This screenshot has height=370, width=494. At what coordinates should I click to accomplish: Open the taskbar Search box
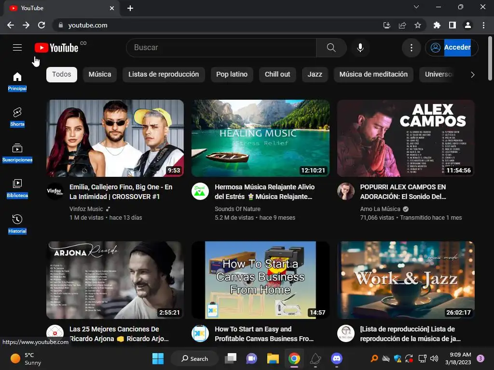click(x=194, y=358)
